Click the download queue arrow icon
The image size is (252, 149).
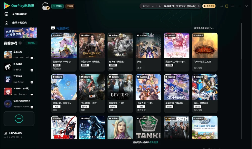pos(5,133)
